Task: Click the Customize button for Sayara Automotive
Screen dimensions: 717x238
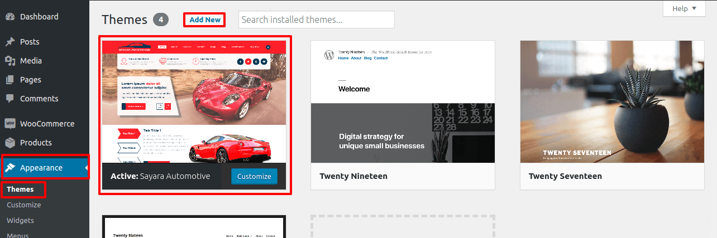Action: pos(254,176)
